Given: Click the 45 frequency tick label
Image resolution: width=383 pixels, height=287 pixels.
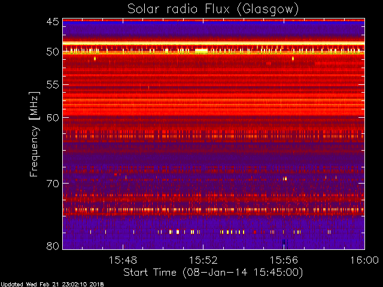Looking at the screenshot, I should pos(53,22).
